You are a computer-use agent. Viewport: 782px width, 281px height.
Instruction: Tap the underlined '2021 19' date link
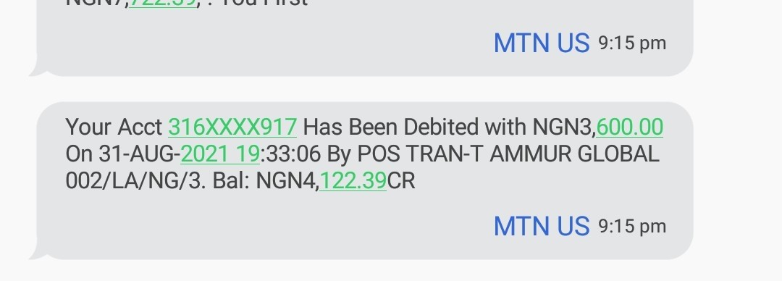coord(220,154)
